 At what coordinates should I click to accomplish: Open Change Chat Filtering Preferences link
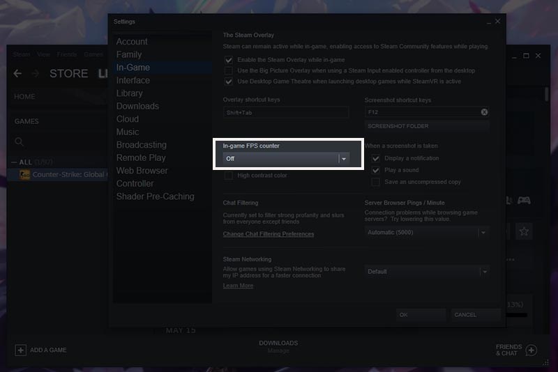pos(269,234)
